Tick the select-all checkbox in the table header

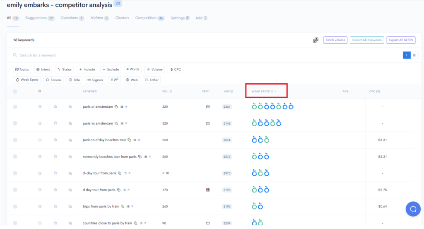[x=15, y=91]
